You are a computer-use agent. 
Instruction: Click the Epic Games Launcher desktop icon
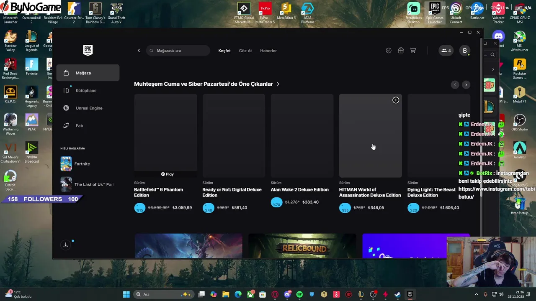click(x=435, y=13)
